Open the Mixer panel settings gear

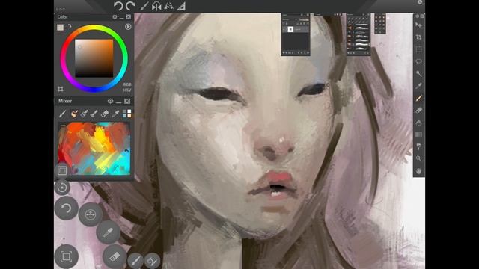coord(110,101)
